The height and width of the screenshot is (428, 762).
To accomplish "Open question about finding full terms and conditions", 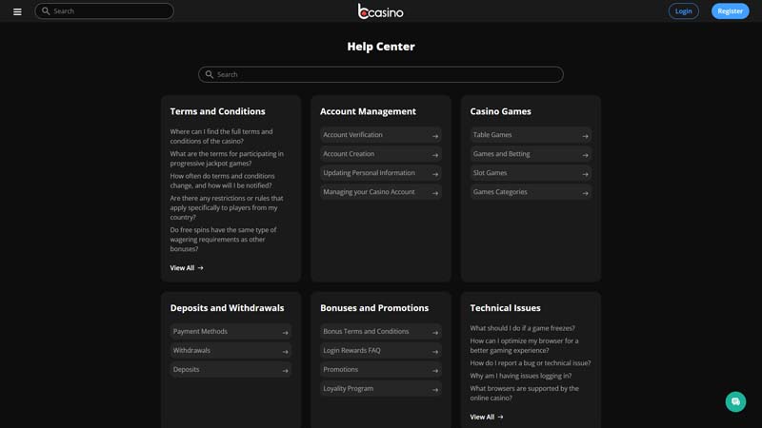I will [x=221, y=136].
